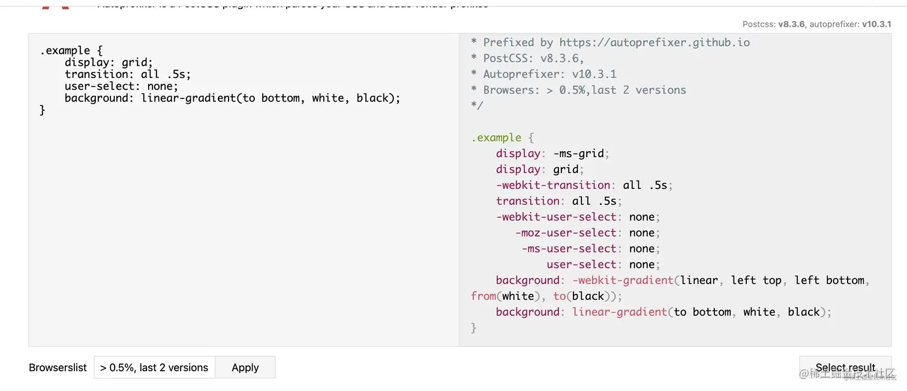This screenshot has height=391, width=907.
Task: Click the 'Prefixed by https://autoprefixer.github.io' comment
Action: click(x=611, y=43)
